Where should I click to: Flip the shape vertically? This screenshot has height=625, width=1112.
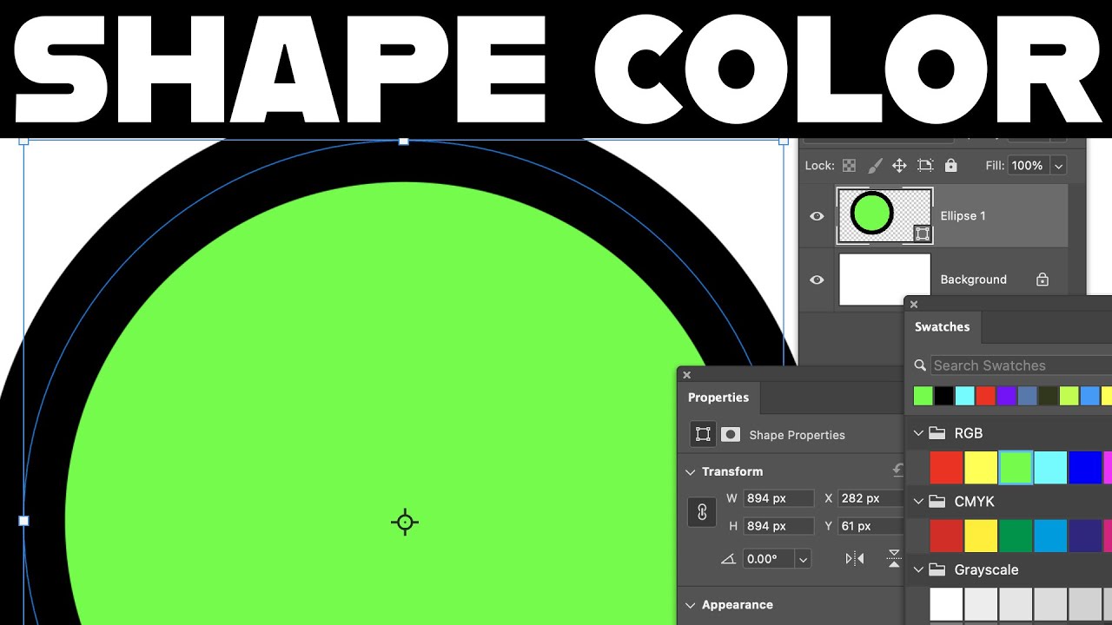pyautogui.click(x=894, y=559)
